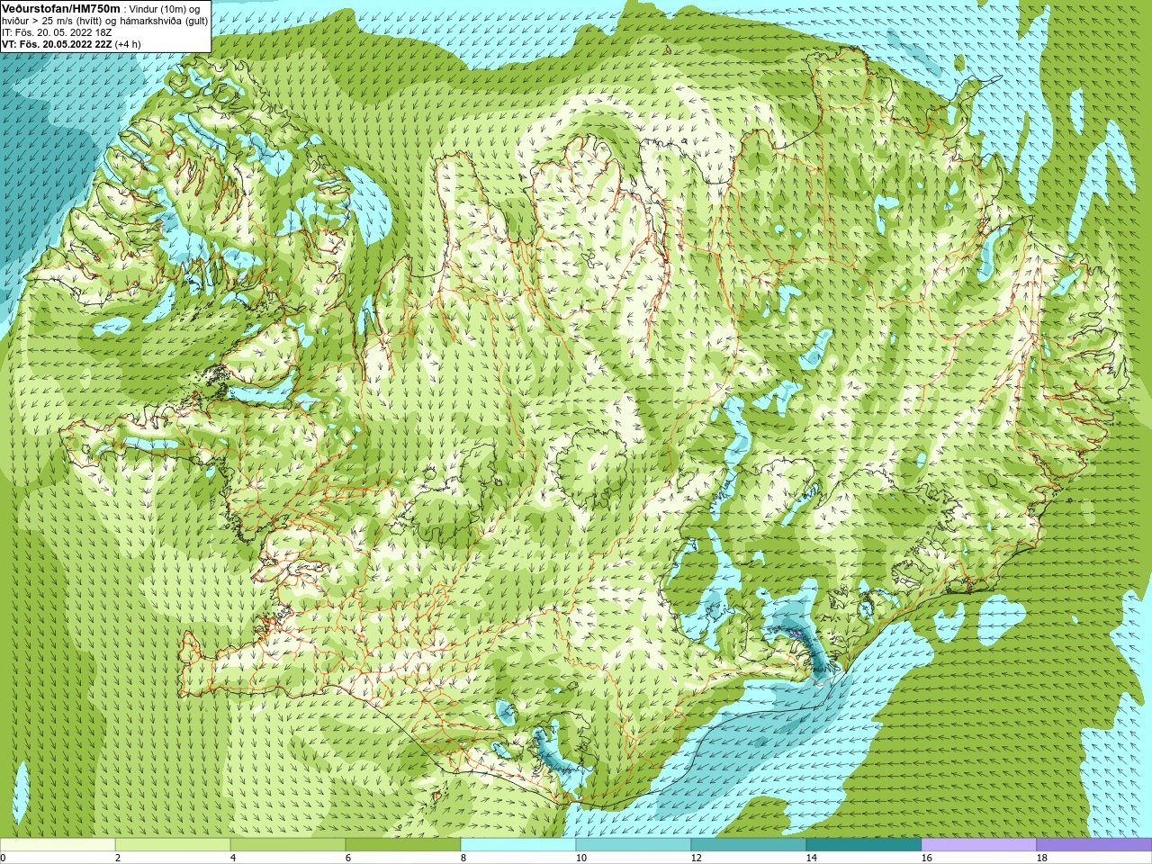Click the "10" value on the legend scale
1152x864 pixels.
(580, 859)
